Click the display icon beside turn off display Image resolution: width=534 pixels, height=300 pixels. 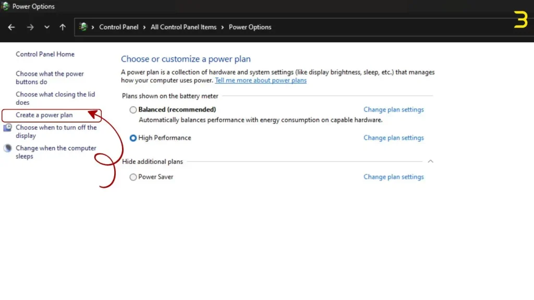8,128
